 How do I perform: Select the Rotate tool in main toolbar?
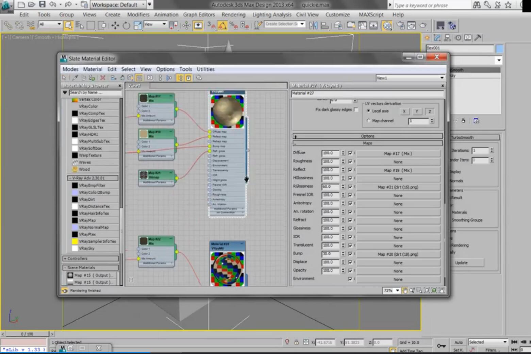(126, 26)
